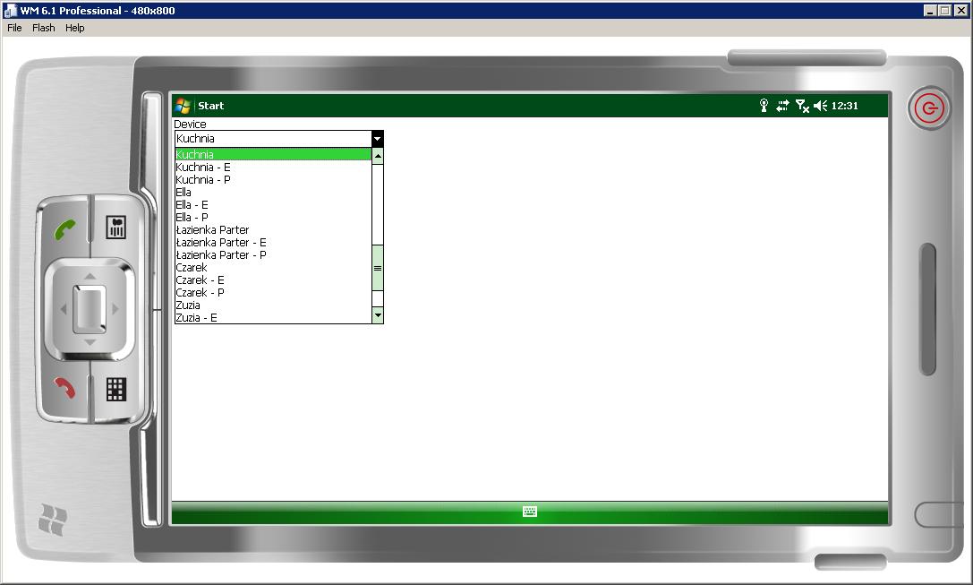Click the red end-call phone button
973x585 pixels.
tap(64, 388)
